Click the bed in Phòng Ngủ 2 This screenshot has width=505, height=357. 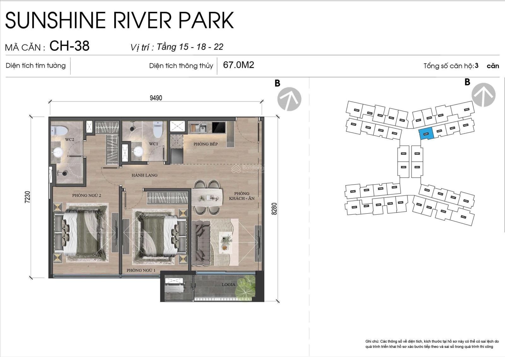coord(81,233)
